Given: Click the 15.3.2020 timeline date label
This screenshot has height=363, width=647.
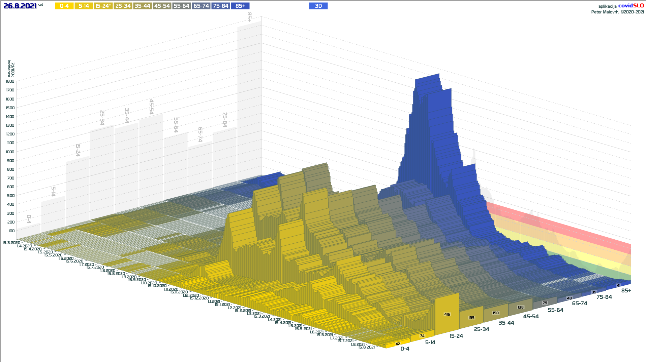Looking at the screenshot, I should pyautogui.click(x=11, y=243).
